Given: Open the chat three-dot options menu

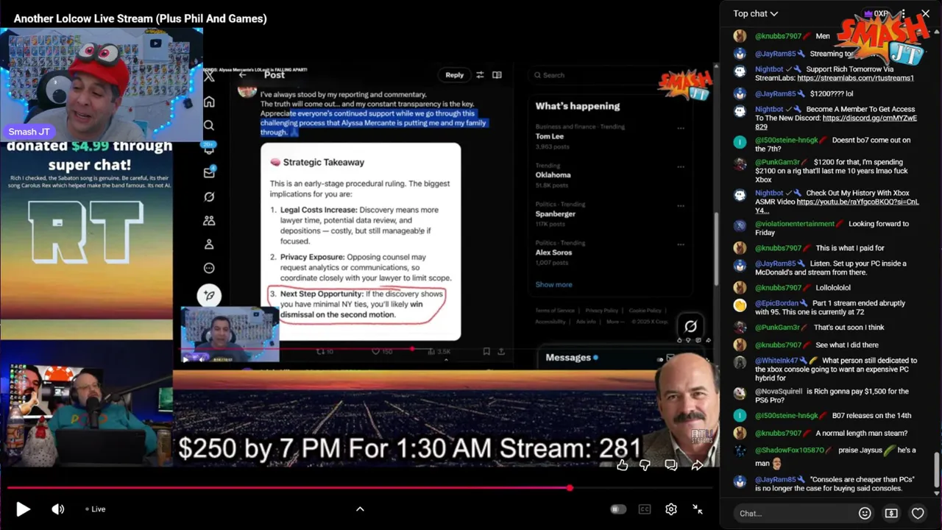Looking at the screenshot, I should click(903, 13).
